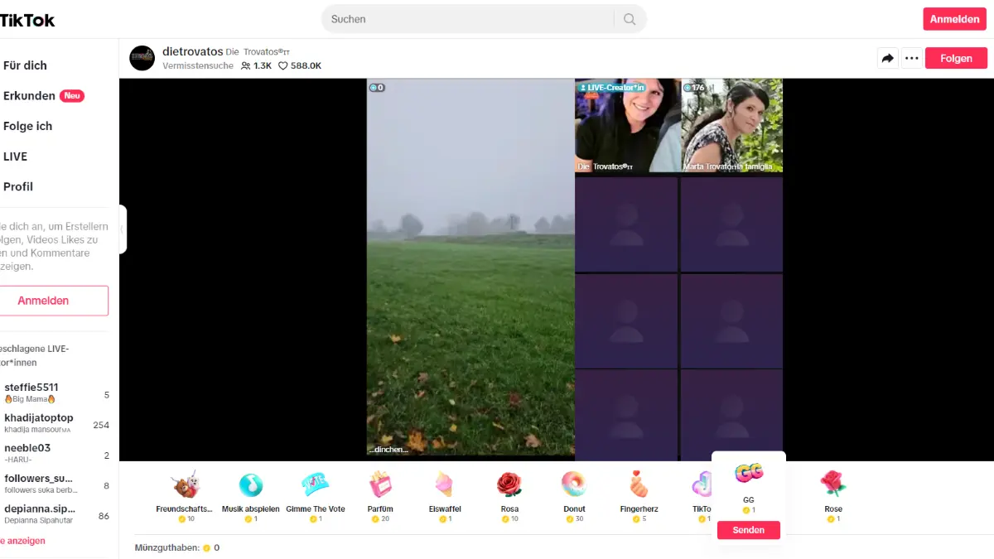Image resolution: width=994 pixels, height=559 pixels.
Task: Go to the Erkunden page
Action: (29, 96)
